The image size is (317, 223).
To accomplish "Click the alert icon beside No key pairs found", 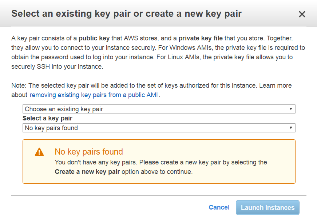I will click(39, 152).
